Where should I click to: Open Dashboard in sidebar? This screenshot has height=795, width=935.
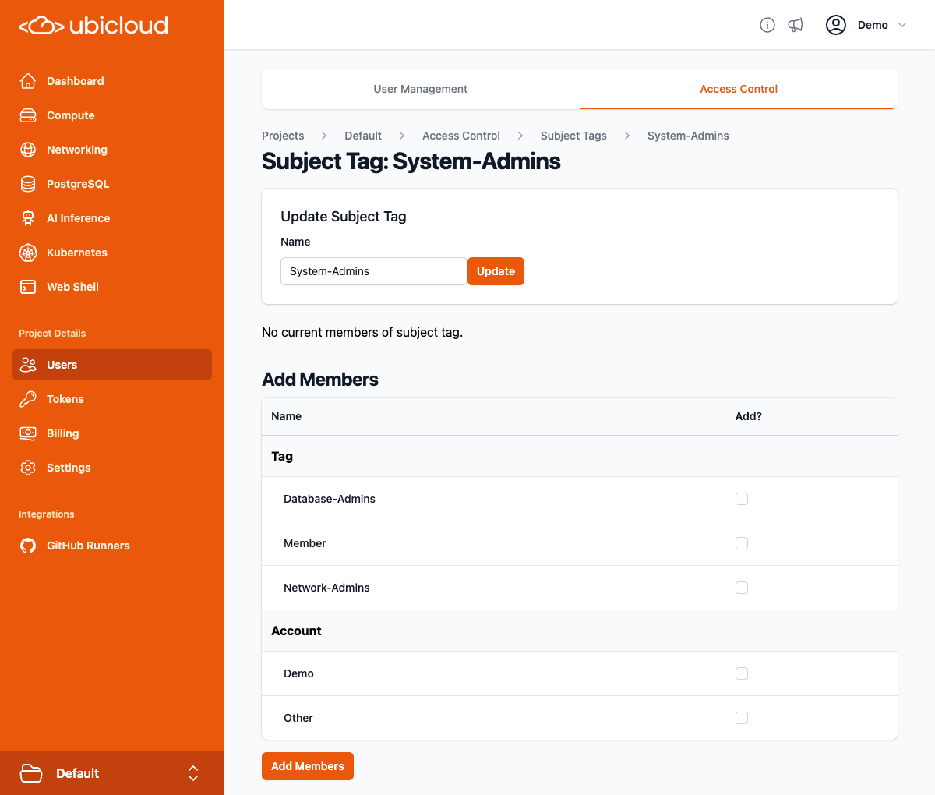(x=112, y=81)
